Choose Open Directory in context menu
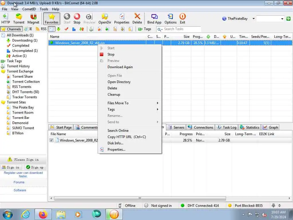 130,82
